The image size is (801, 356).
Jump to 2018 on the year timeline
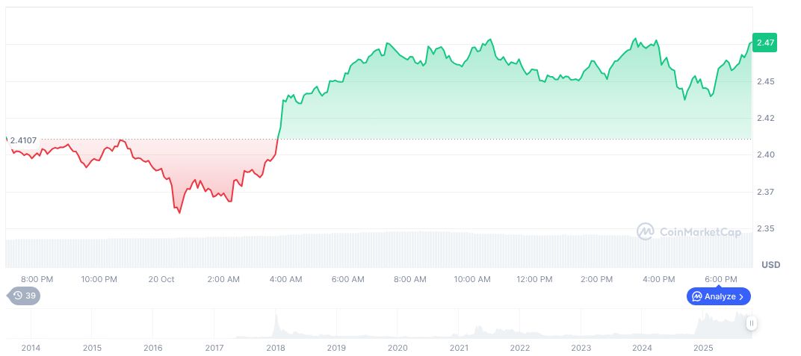point(275,348)
